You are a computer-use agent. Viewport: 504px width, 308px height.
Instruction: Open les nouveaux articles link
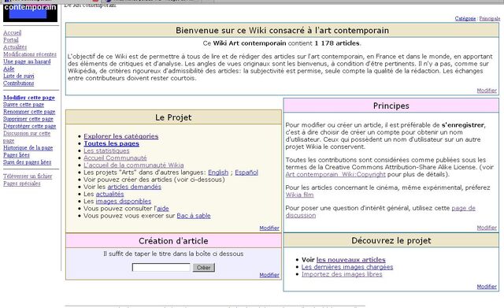pos(350,260)
